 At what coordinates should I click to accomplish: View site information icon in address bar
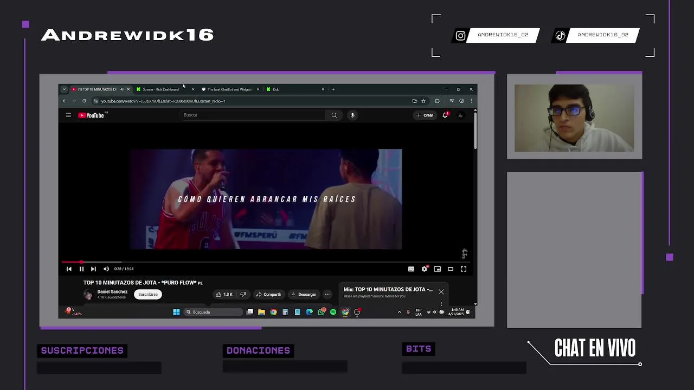point(95,101)
